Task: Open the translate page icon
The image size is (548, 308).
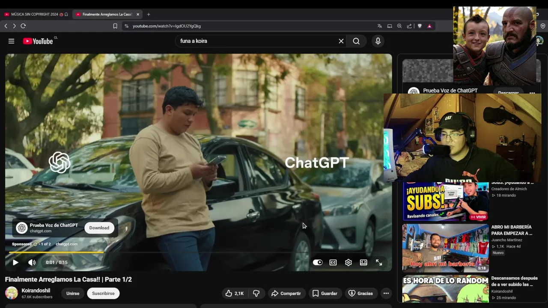Action: tap(380, 26)
